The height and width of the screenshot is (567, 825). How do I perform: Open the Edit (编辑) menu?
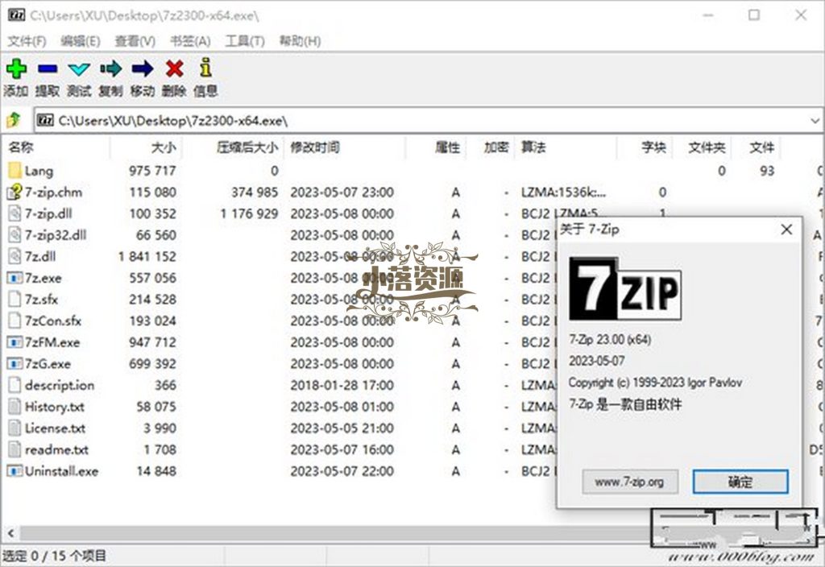click(x=80, y=41)
